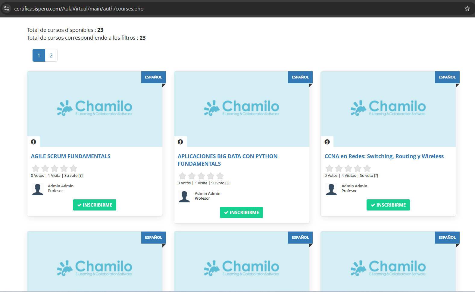Click Chamilo thumbnail of Agile Scrum course
475x292 pixels.
pos(95,108)
